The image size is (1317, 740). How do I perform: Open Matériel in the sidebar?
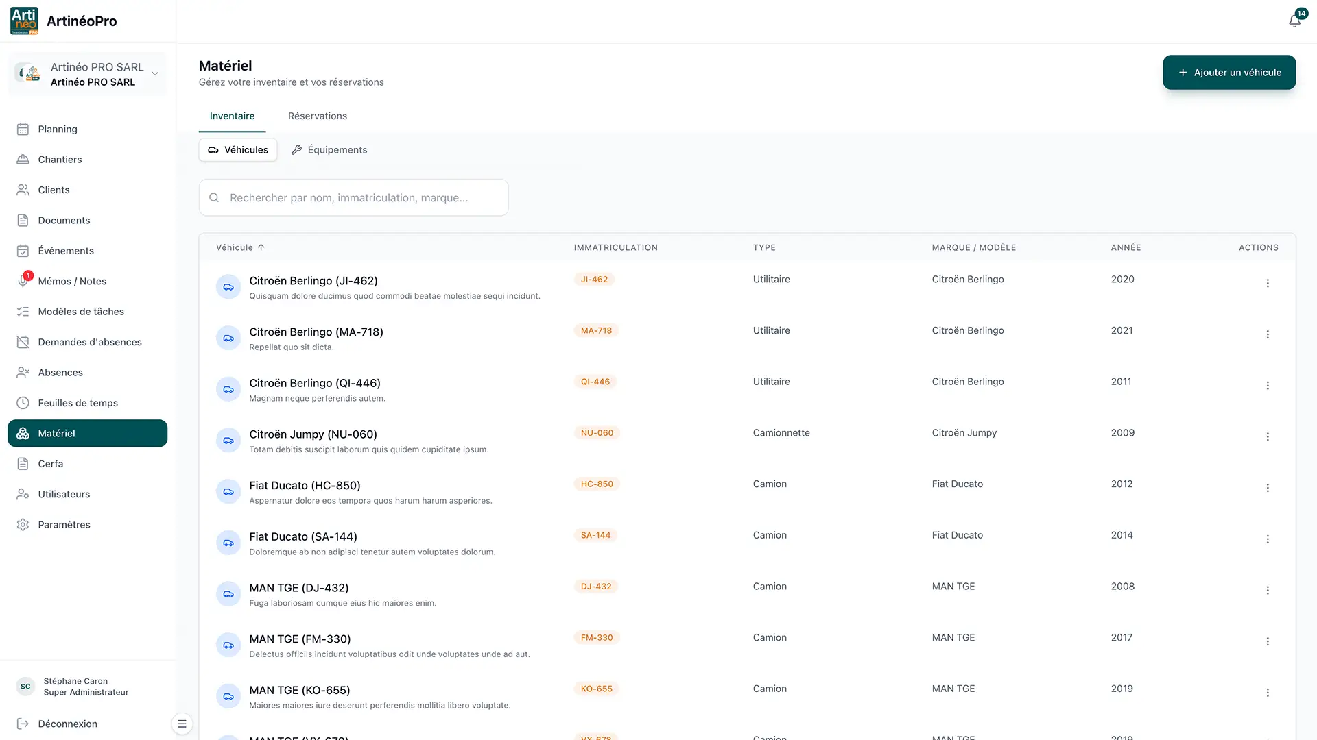pos(87,433)
